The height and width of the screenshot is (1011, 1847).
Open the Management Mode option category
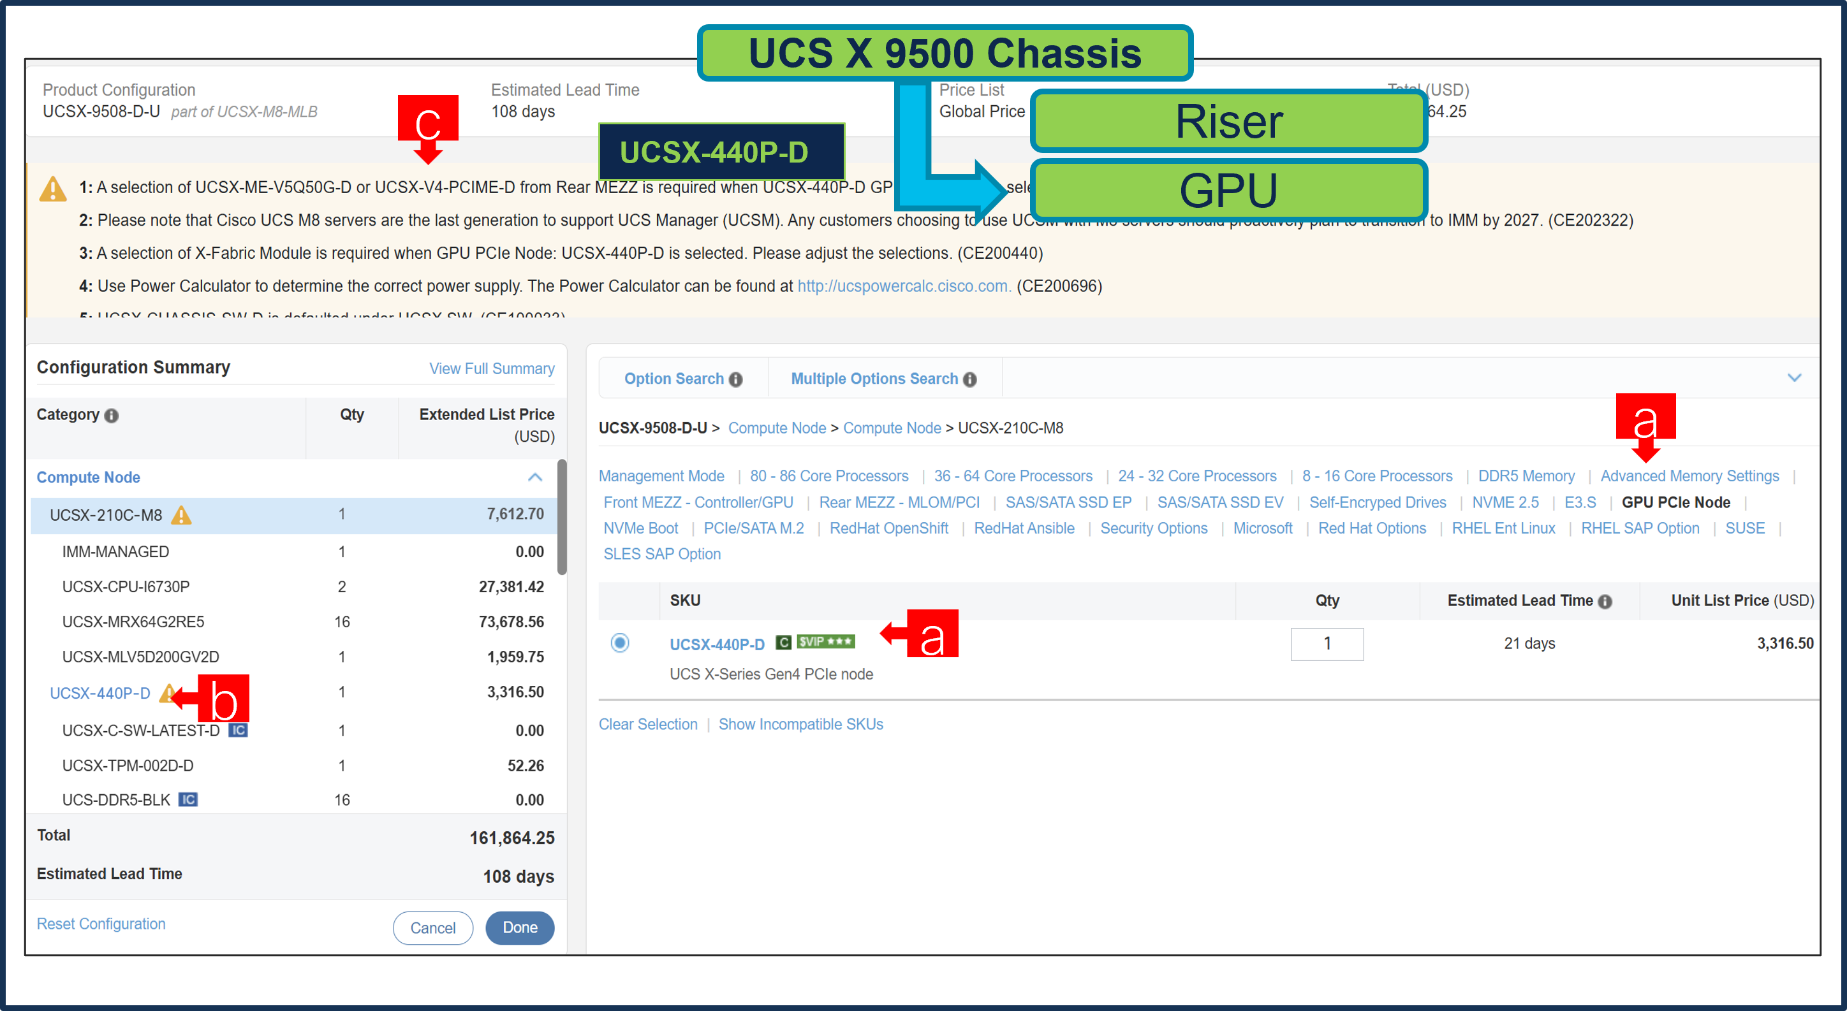tap(661, 476)
